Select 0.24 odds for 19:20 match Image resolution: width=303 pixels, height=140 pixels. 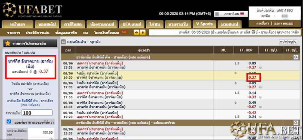[252, 117]
